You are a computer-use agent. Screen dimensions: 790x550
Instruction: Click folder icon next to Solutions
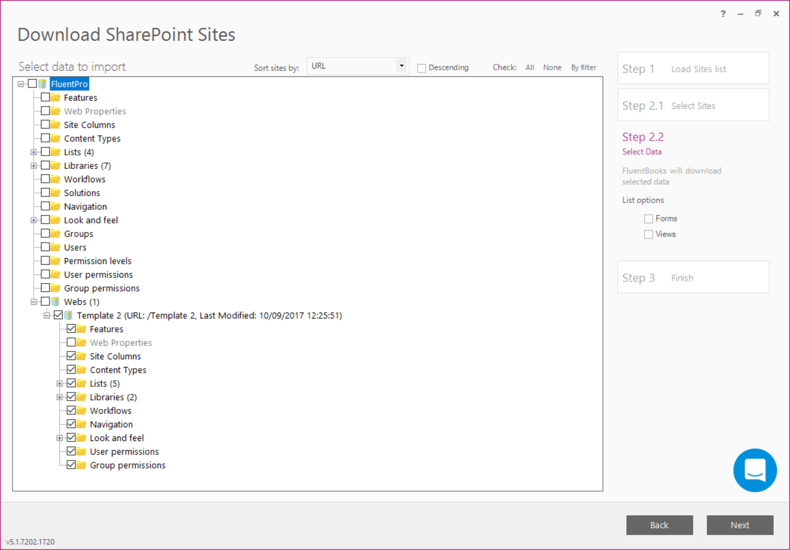click(x=56, y=193)
